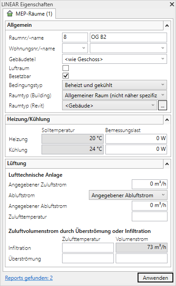
Task: Edit the Kühlung Bemessungslast field
Action: (136, 149)
